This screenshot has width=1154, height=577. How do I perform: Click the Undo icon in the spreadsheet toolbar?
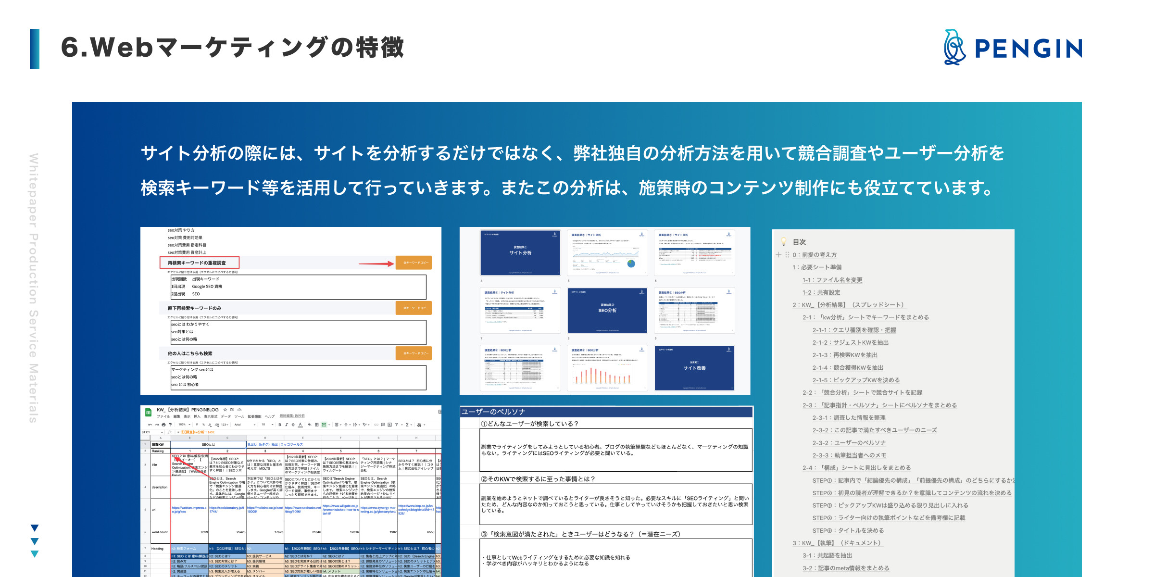tap(150, 425)
